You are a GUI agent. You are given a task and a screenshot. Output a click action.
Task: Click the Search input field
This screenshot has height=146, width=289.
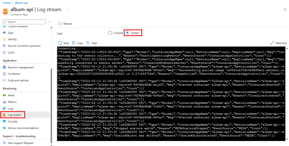[24, 22]
